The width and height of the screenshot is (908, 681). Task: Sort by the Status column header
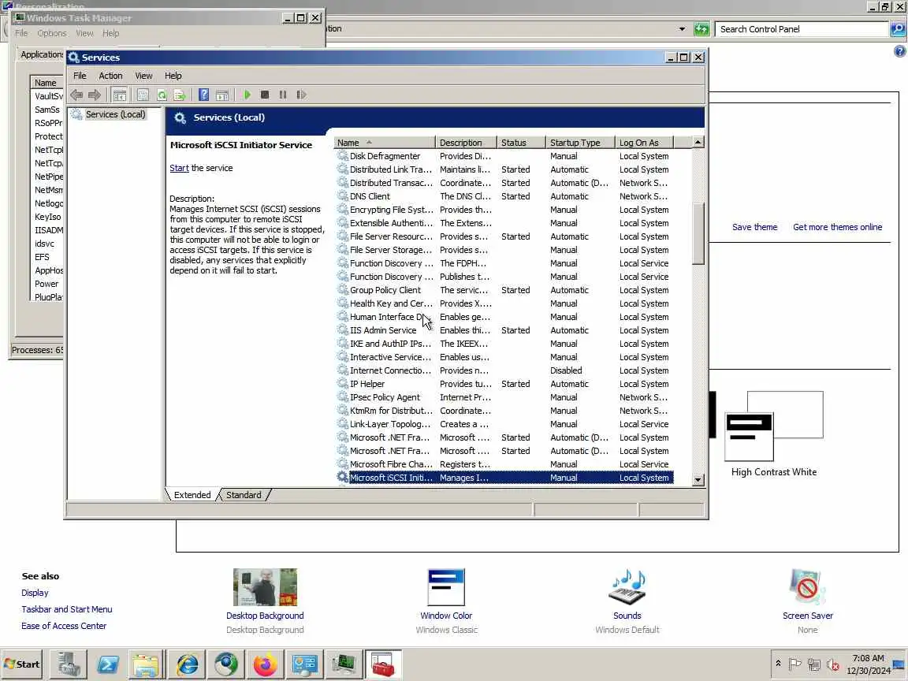click(521, 143)
